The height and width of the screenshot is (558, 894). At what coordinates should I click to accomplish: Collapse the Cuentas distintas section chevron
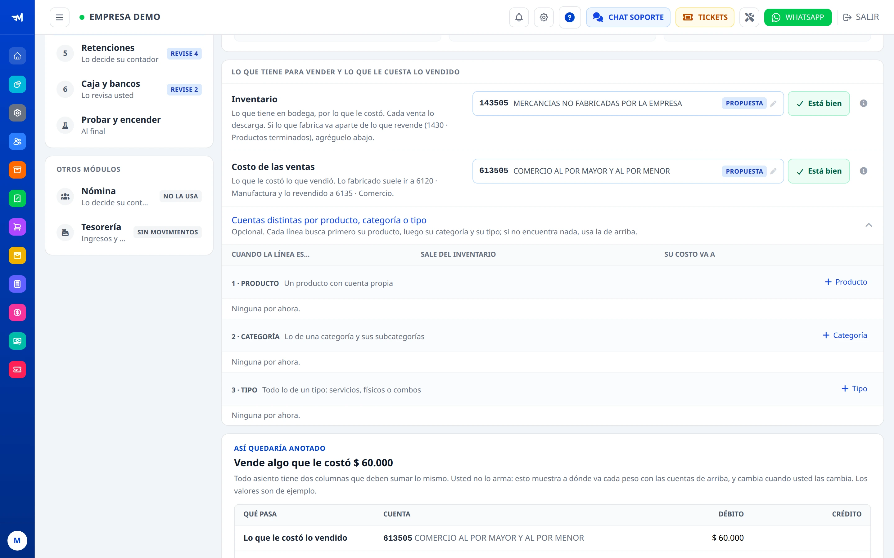869,225
